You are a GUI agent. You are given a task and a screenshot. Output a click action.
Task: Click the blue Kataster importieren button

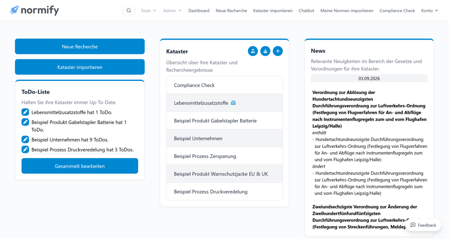[x=80, y=67]
